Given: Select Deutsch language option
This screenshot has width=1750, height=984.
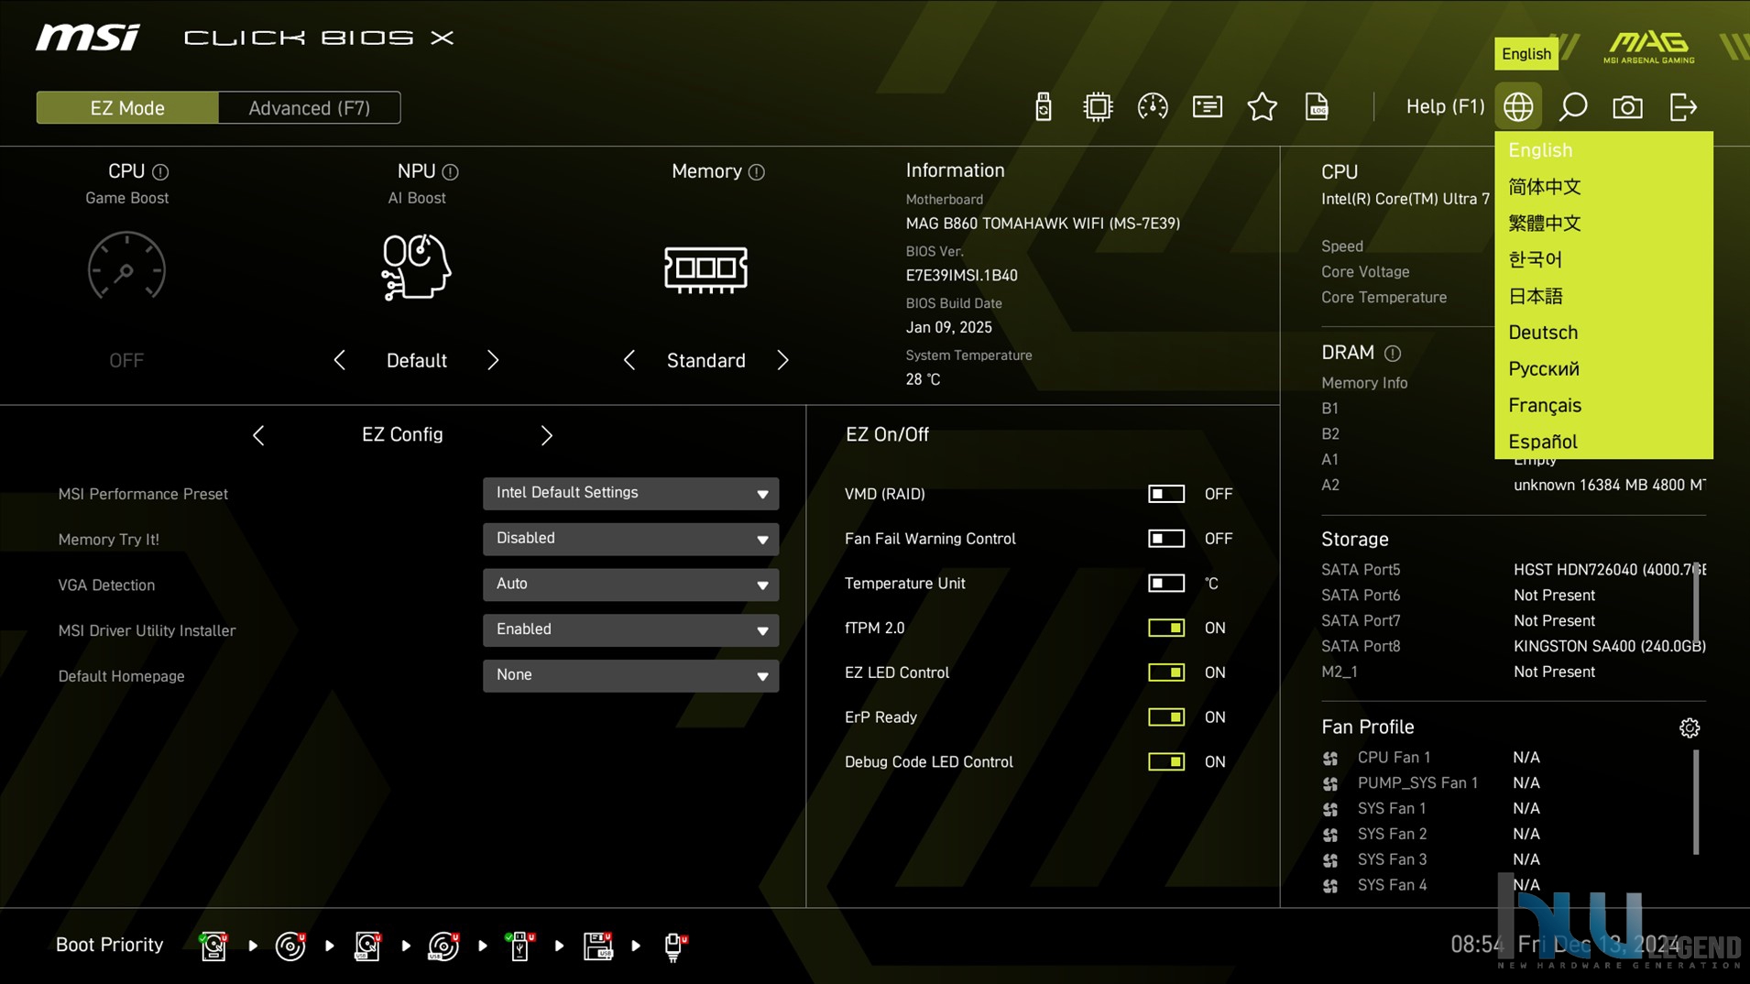Looking at the screenshot, I should tap(1603, 333).
